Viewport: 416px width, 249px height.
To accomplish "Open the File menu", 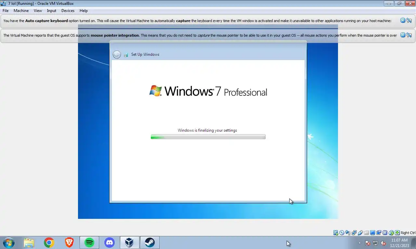I will (6, 11).
